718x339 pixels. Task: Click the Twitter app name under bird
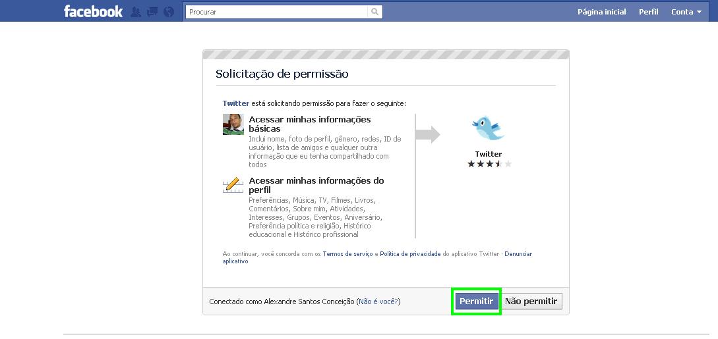(x=488, y=154)
